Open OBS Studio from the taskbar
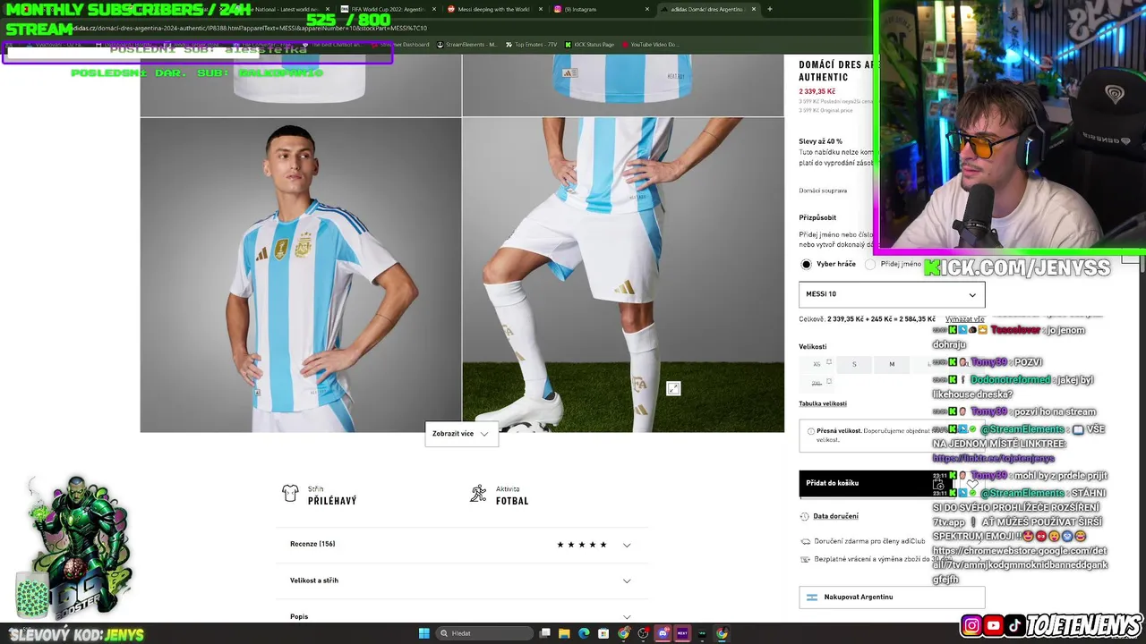This screenshot has width=1146, height=644. tap(643, 633)
